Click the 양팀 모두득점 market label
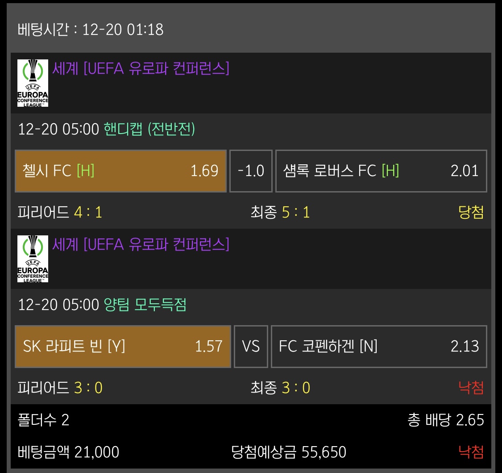The width and height of the screenshot is (502, 473). 145,305
